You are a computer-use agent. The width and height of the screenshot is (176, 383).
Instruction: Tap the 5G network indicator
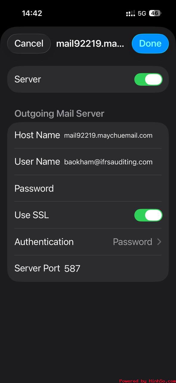(142, 13)
